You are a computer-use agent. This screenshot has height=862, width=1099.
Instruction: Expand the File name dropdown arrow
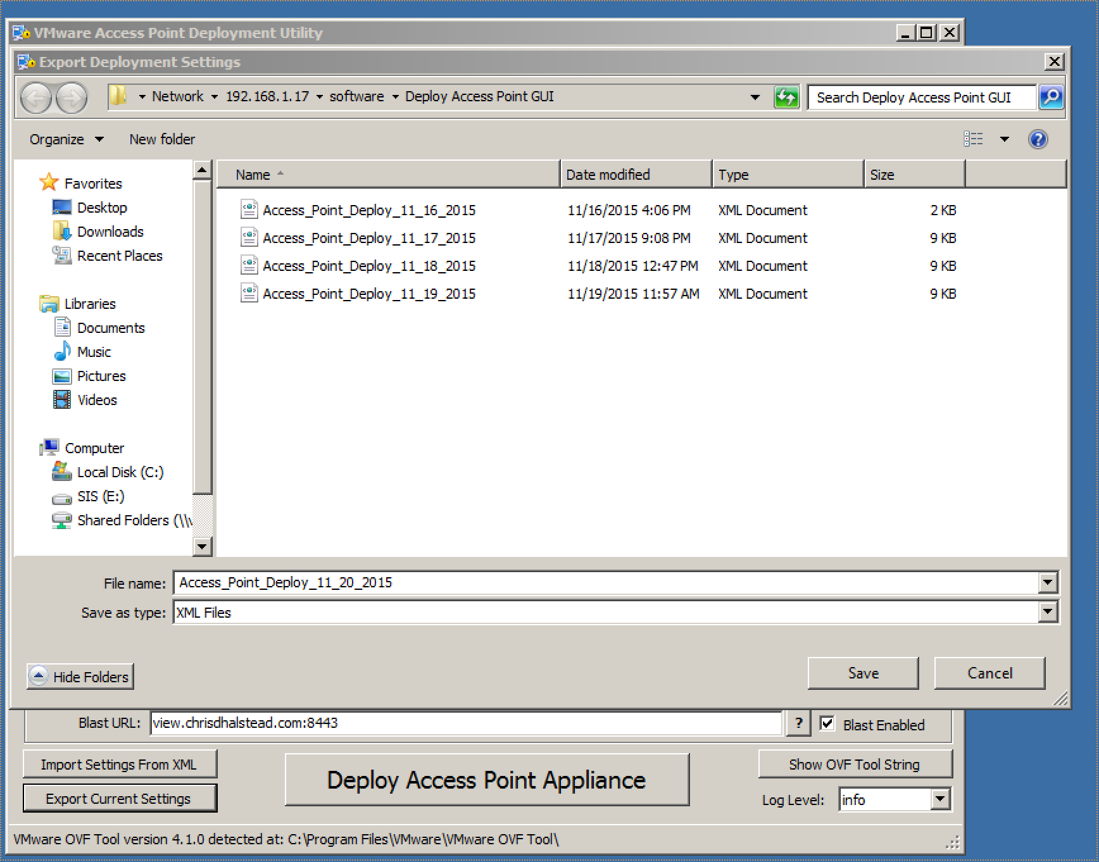(x=1048, y=582)
